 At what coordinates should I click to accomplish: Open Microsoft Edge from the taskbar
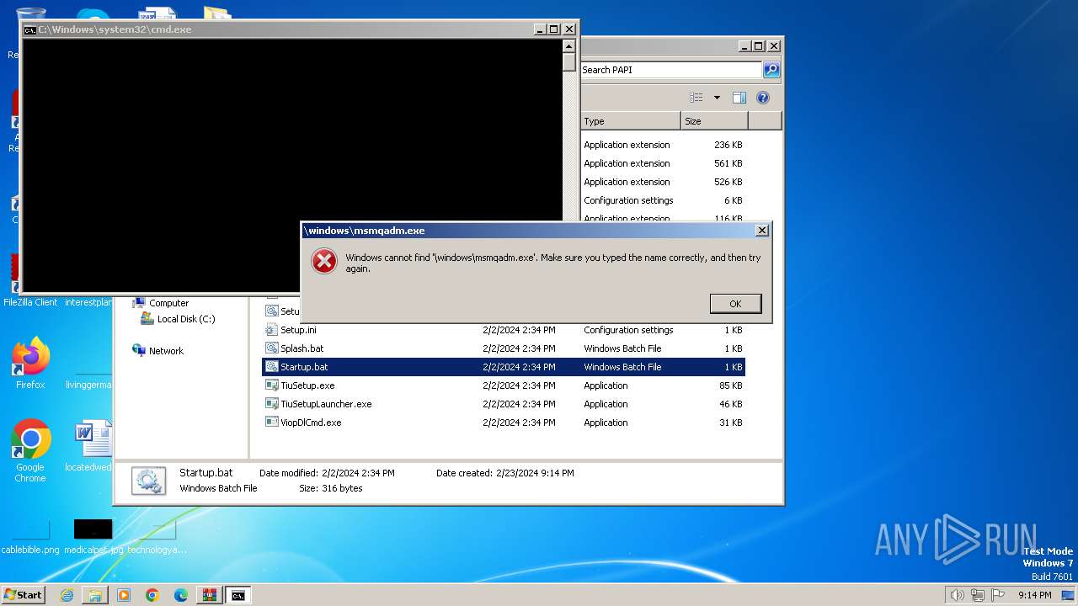click(x=181, y=595)
